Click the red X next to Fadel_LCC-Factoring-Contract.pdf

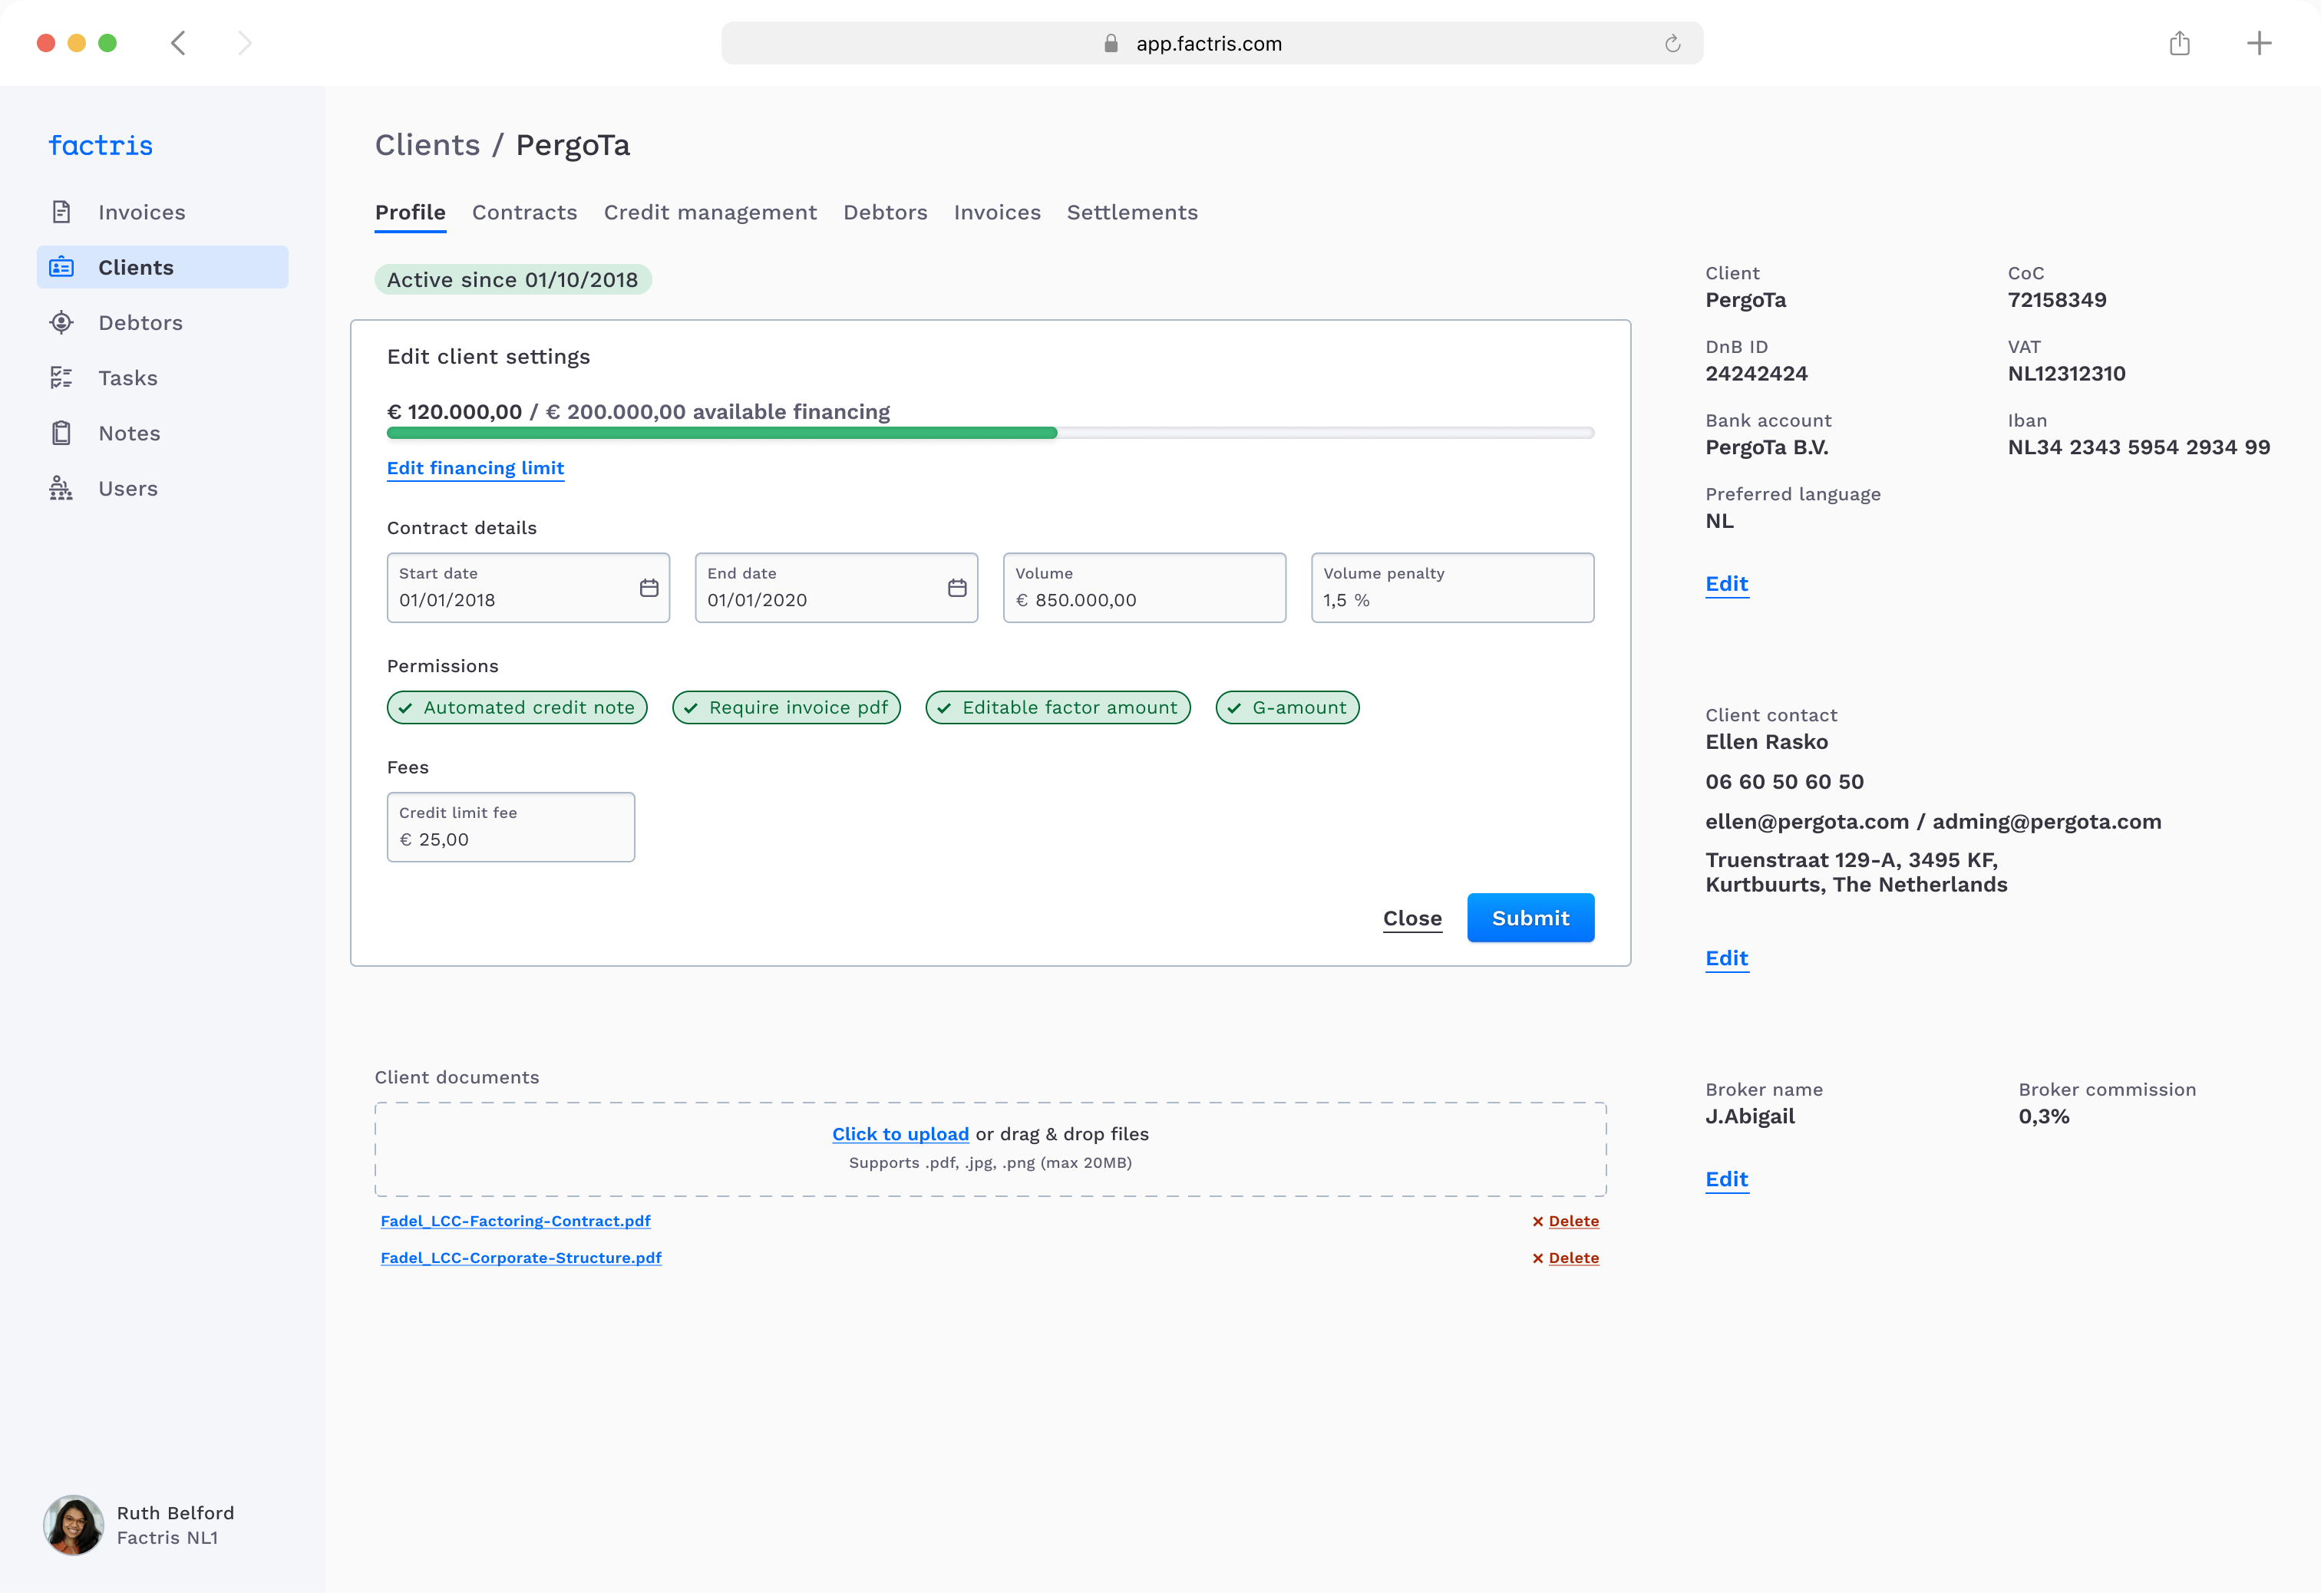pyautogui.click(x=1538, y=1220)
